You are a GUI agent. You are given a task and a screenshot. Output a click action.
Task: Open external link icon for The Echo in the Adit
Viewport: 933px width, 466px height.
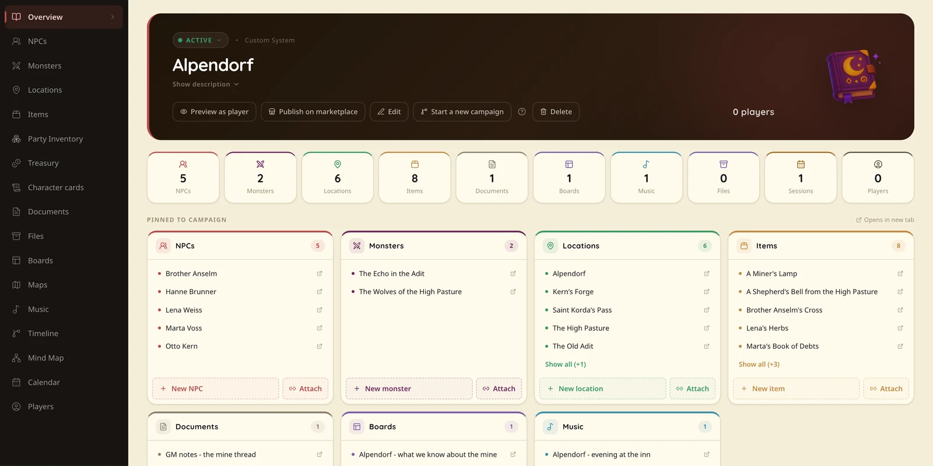click(x=513, y=273)
